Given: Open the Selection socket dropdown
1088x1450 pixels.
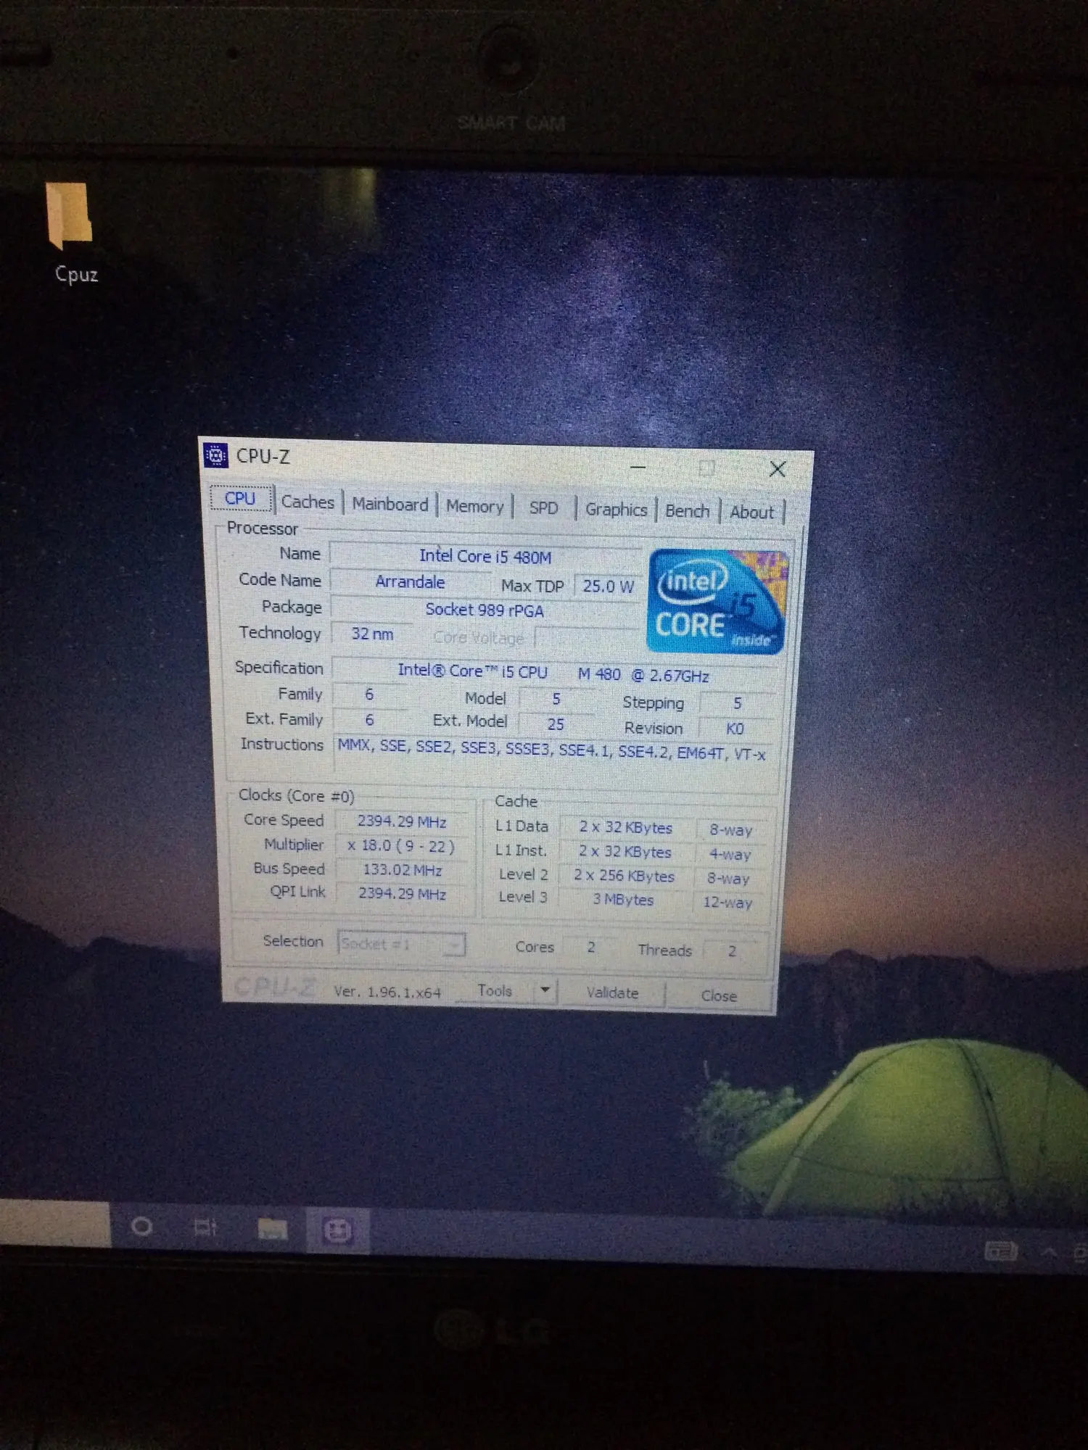Looking at the screenshot, I should click(x=401, y=944).
